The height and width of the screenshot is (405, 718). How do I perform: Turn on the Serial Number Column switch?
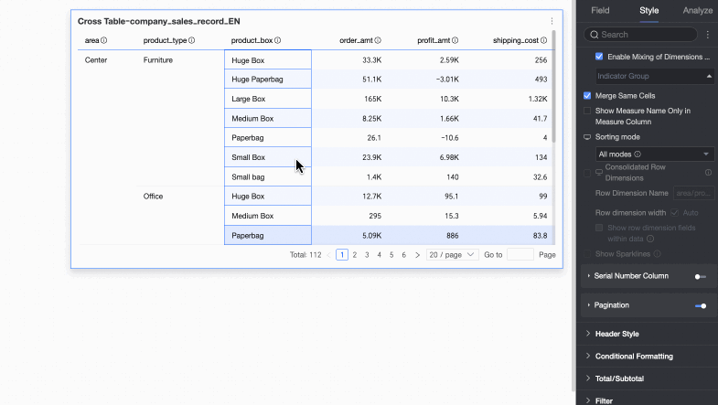pos(700,276)
